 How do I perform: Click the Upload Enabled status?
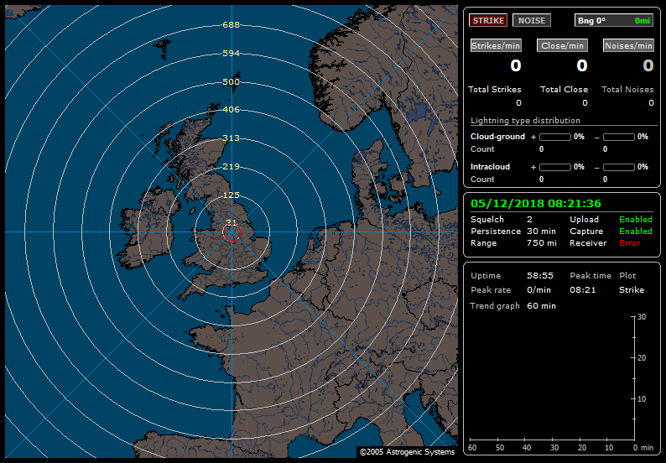pos(636,219)
